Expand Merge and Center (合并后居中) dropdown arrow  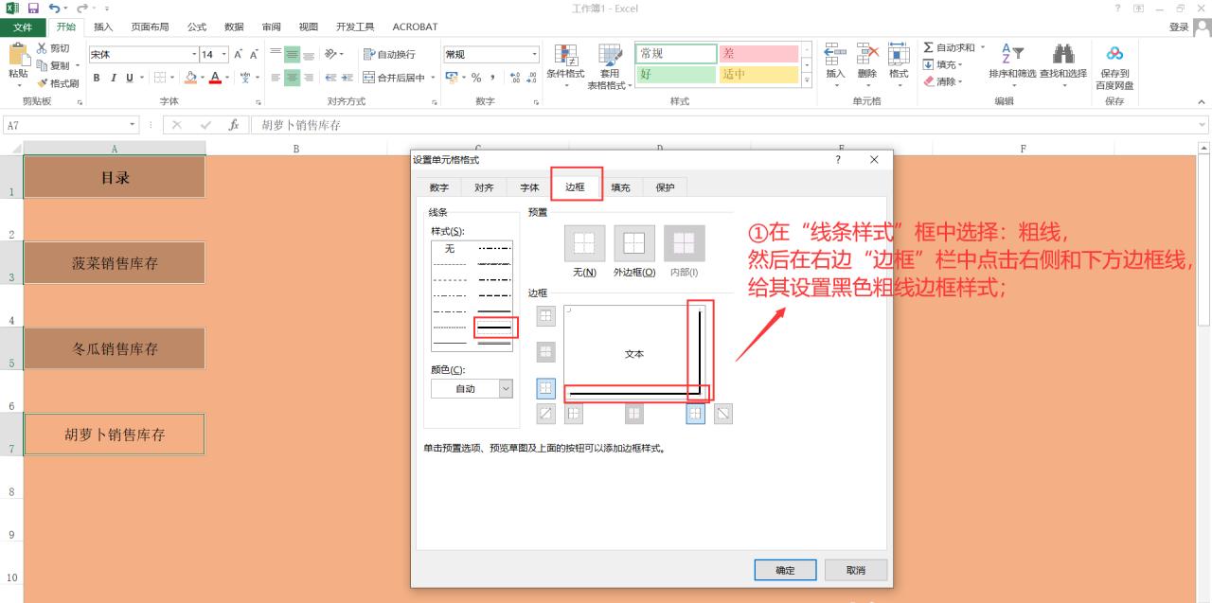[433, 78]
